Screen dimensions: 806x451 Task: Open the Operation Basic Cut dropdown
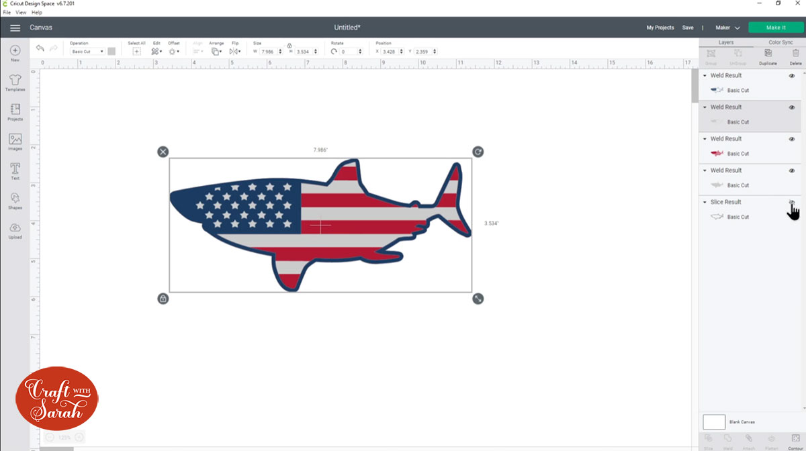point(87,52)
